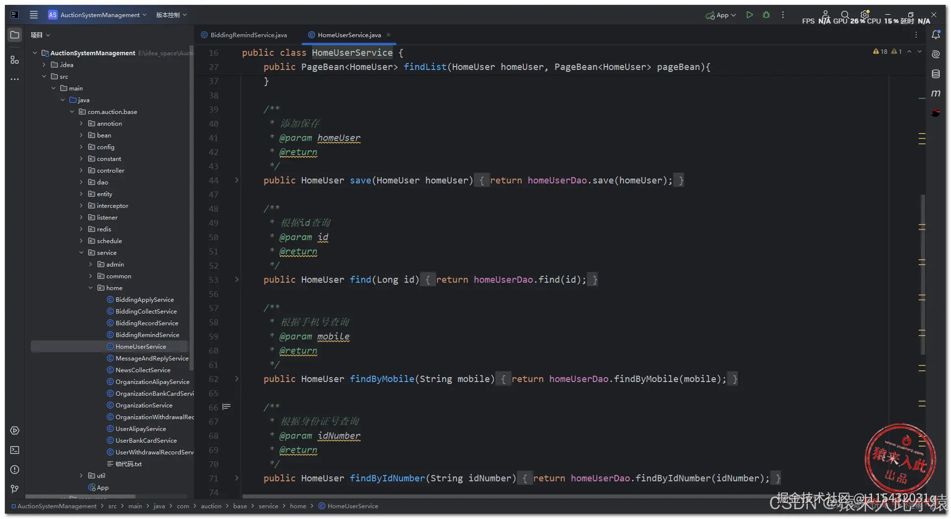
Task: Select MessageAndReplyService class
Action: tap(147, 358)
